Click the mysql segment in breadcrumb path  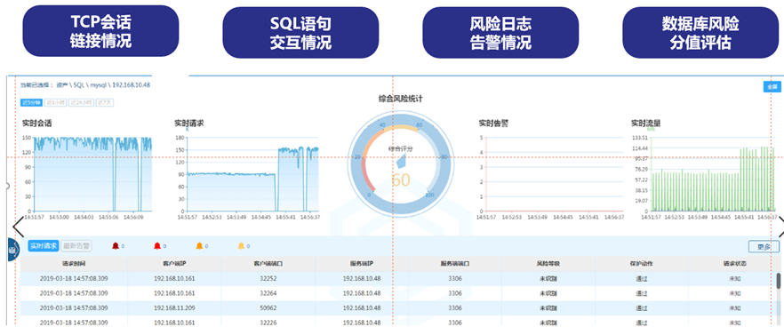click(98, 85)
